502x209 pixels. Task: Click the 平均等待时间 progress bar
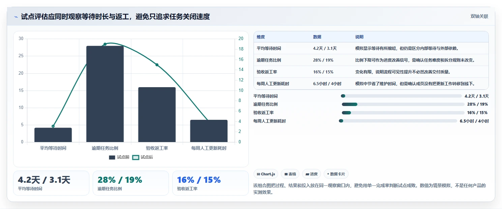[401, 96]
